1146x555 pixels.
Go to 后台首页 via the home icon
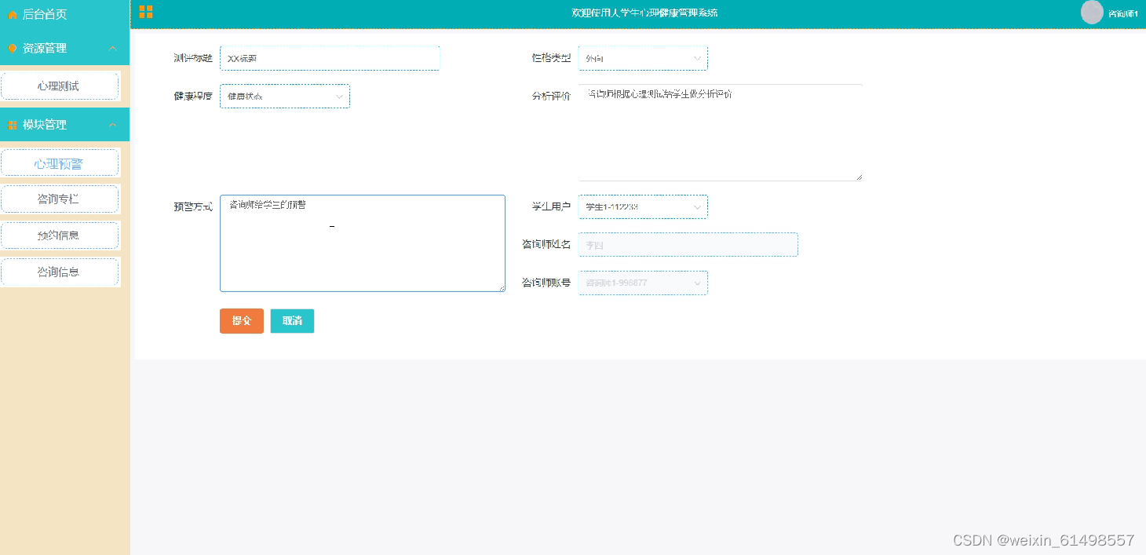(x=12, y=15)
